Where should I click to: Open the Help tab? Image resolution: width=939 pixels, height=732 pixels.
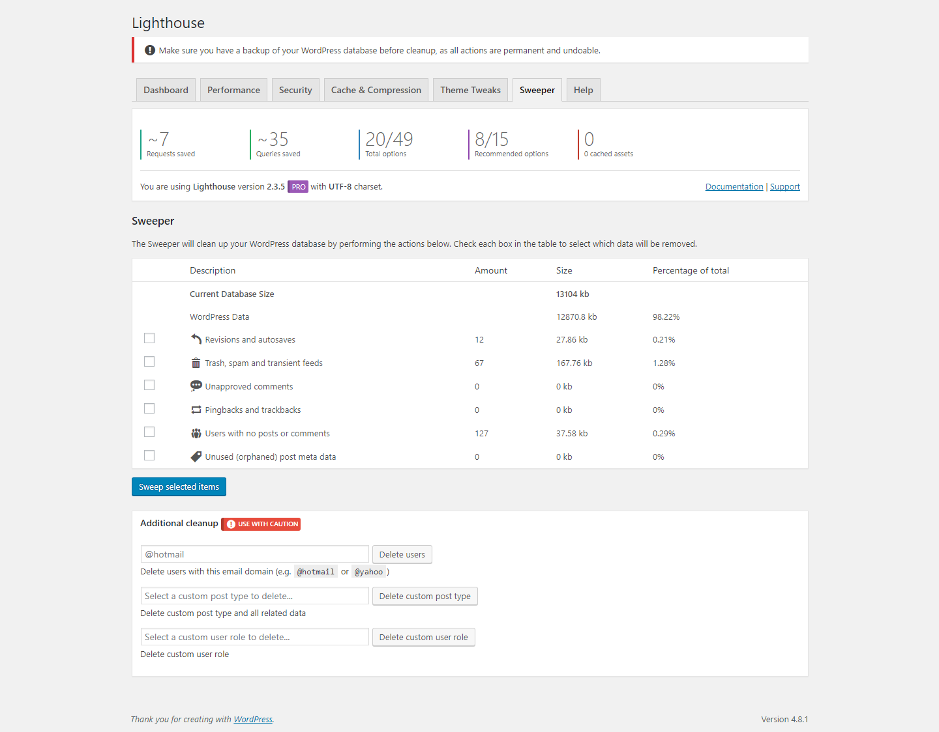point(584,90)
